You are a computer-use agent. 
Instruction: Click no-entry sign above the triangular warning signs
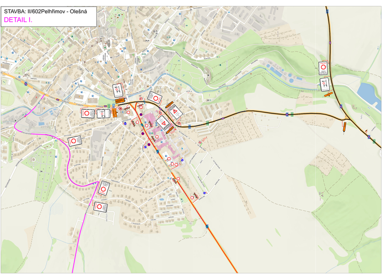(x=156, y=98)
